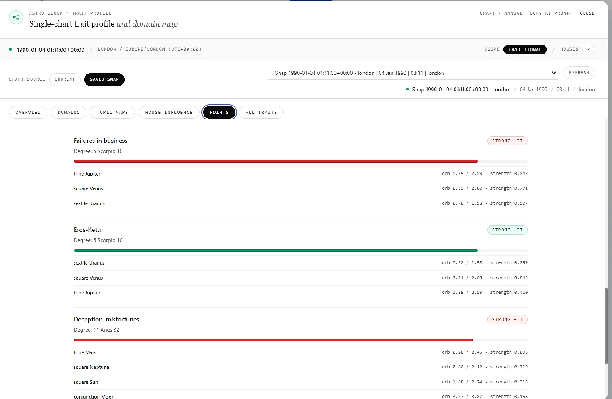Click the 'Deception, misfortunes' heading
The image size is (612, 399).
coord(106,319)
